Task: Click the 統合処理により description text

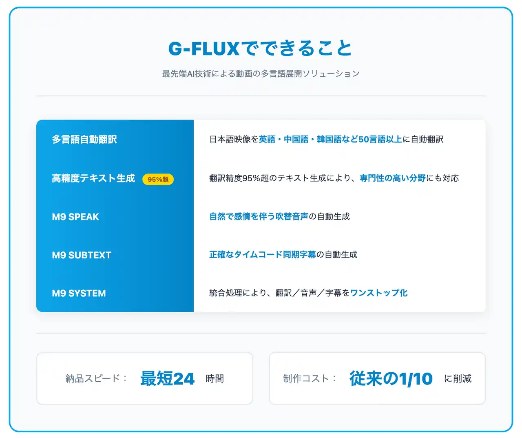Action: pyautogui.click(x=279, y=293)
